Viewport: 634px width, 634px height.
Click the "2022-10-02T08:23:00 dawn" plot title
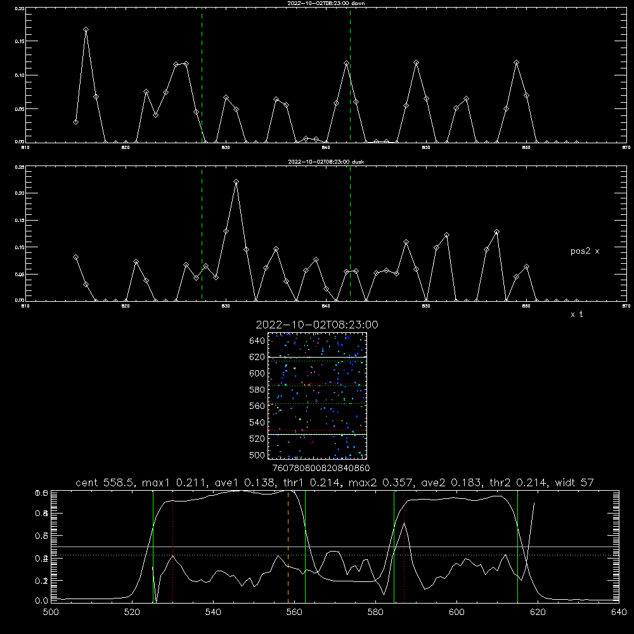coord(326,3)
